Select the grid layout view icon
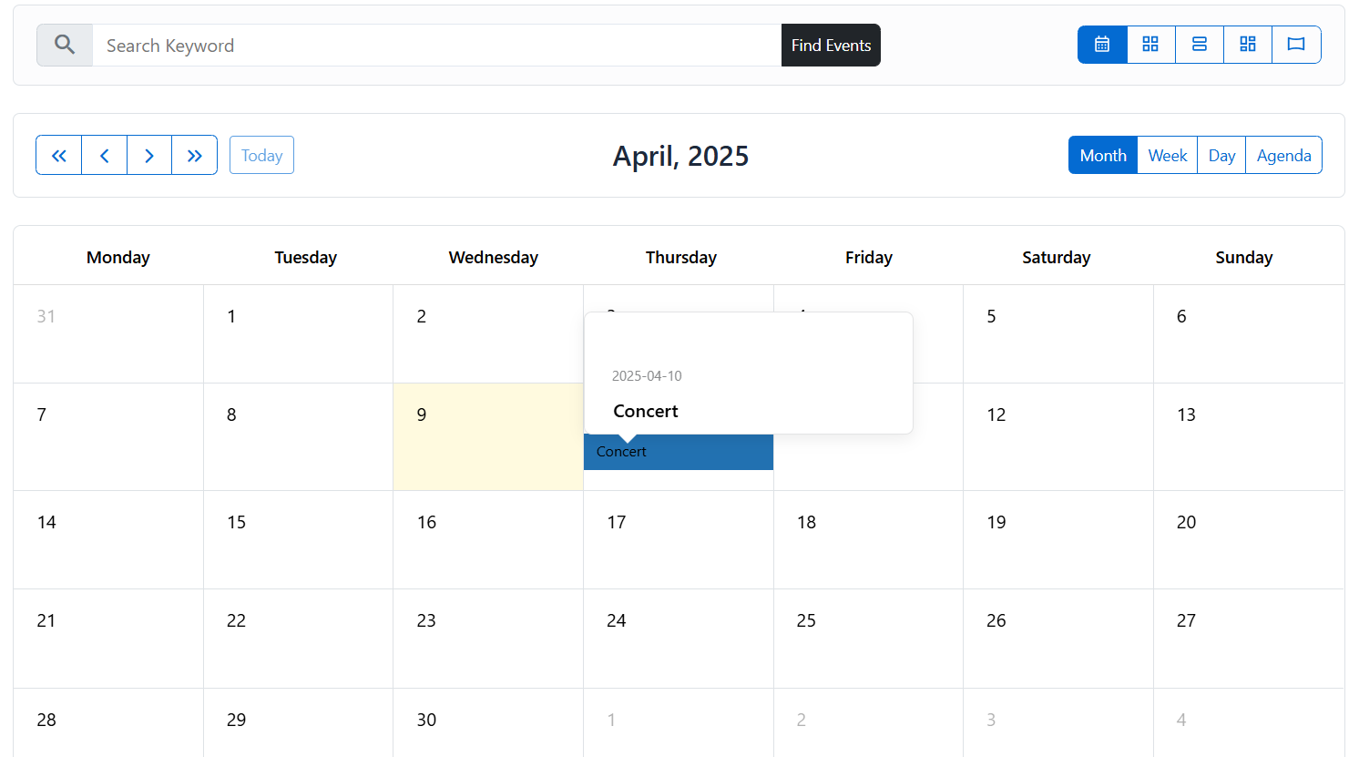Screen dimensions: 1359x757 click(x=1150, y=45)
